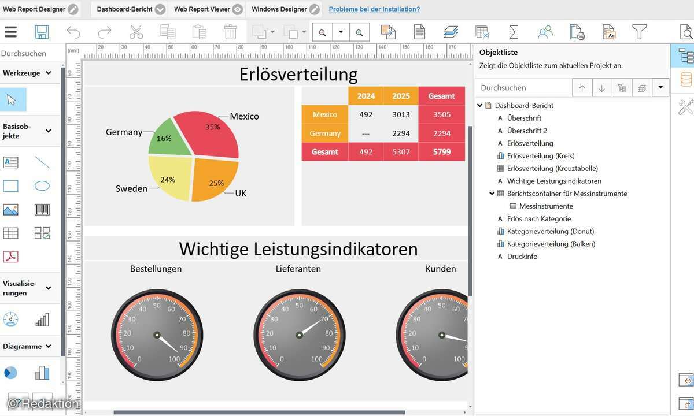
Task: Select the rectangle tool
Action: (11, 186)
